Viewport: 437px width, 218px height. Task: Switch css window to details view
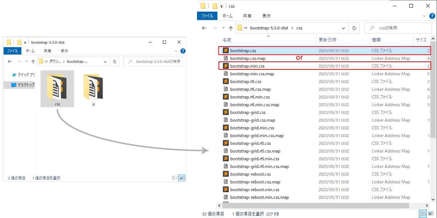(x=423, y=214)
